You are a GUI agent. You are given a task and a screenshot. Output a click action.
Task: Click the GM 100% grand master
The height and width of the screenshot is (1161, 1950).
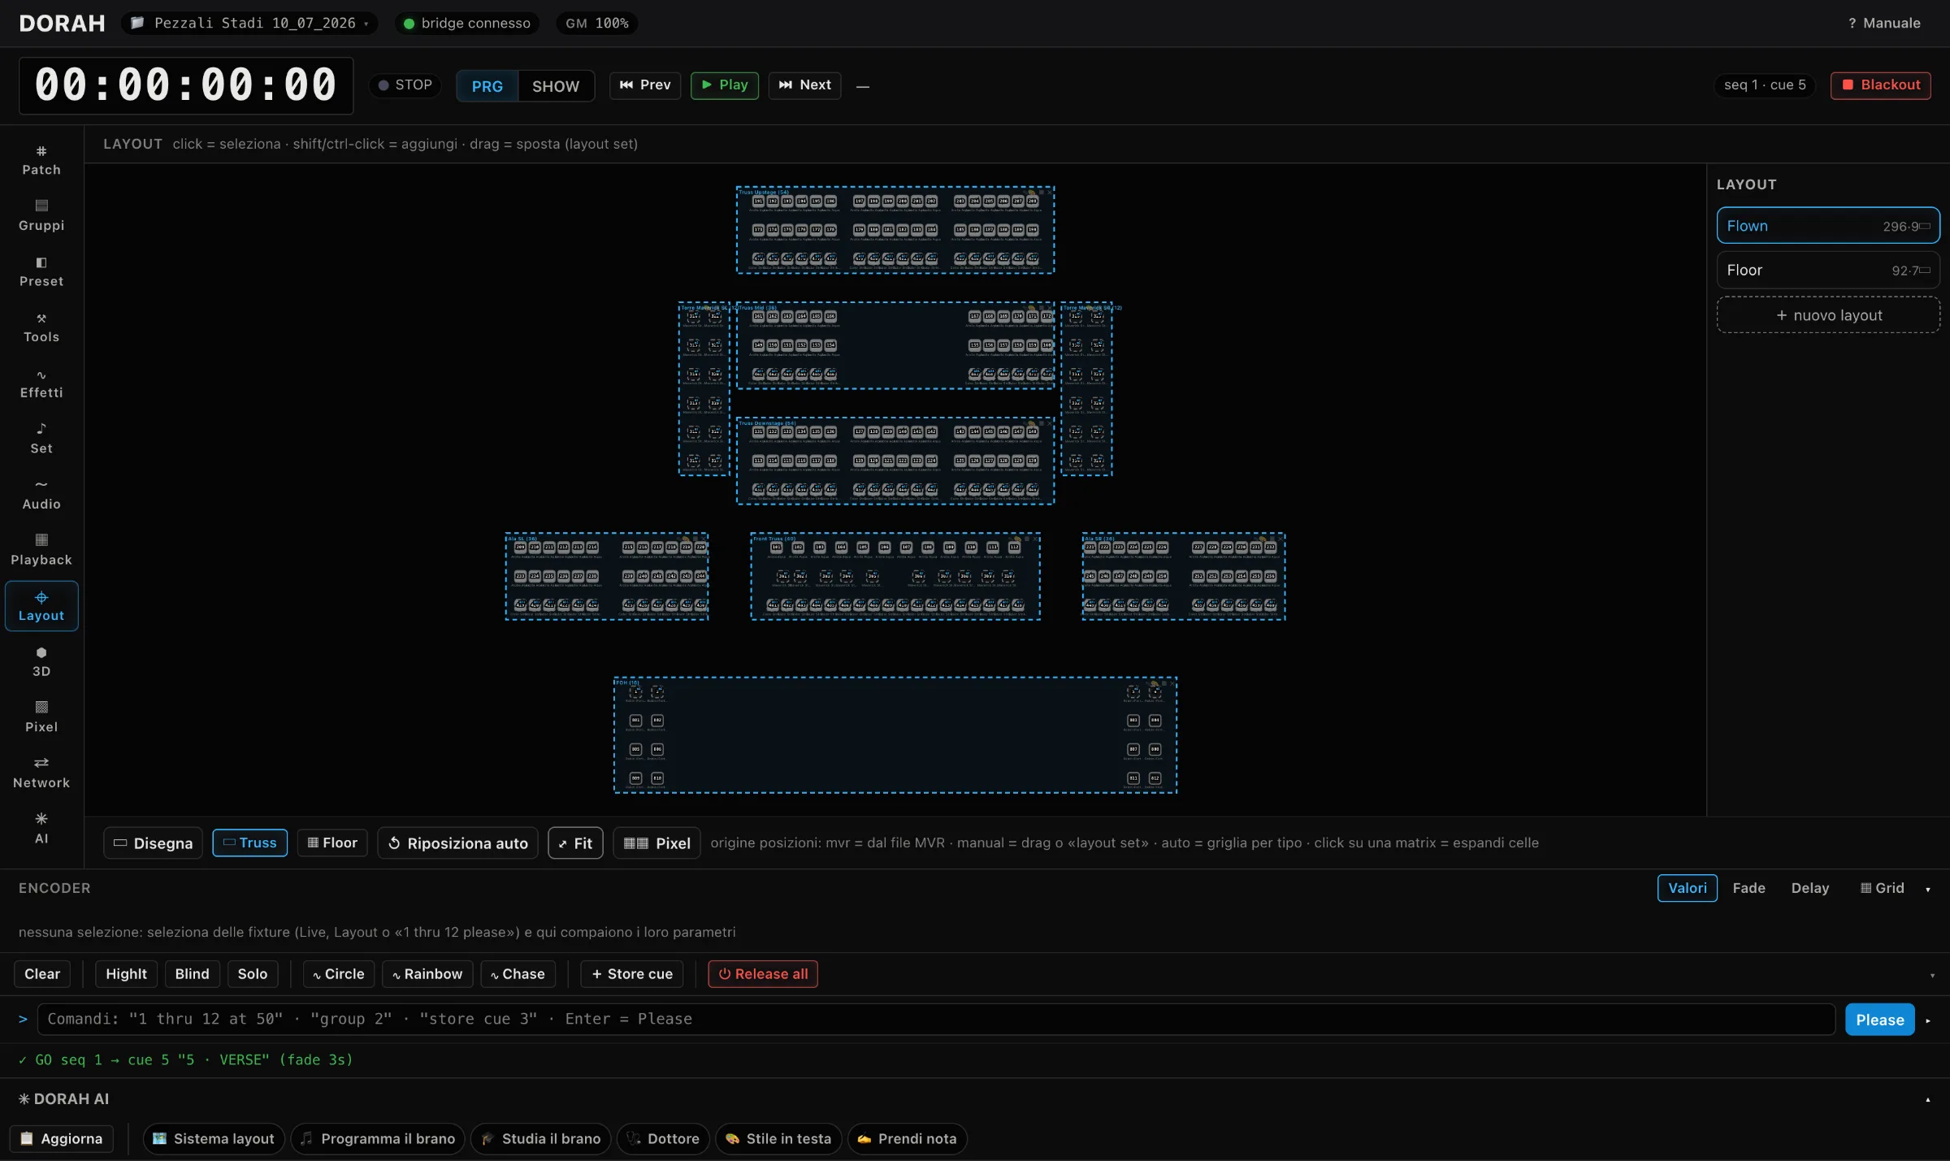pyautogui.click(x=597, y=24)
